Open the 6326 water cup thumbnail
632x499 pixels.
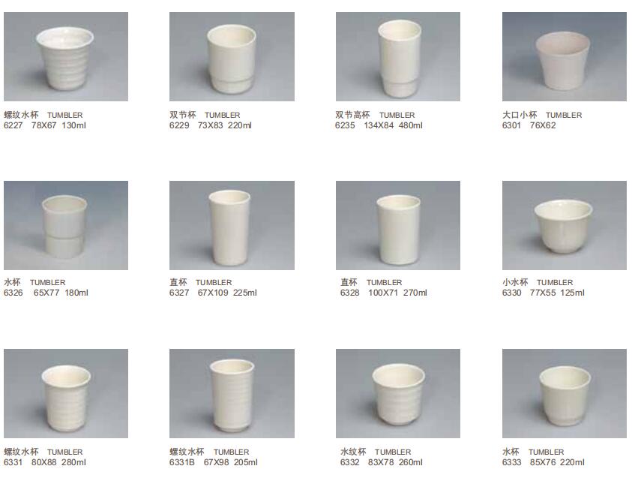pyautogui.click(x=66, y=226)
